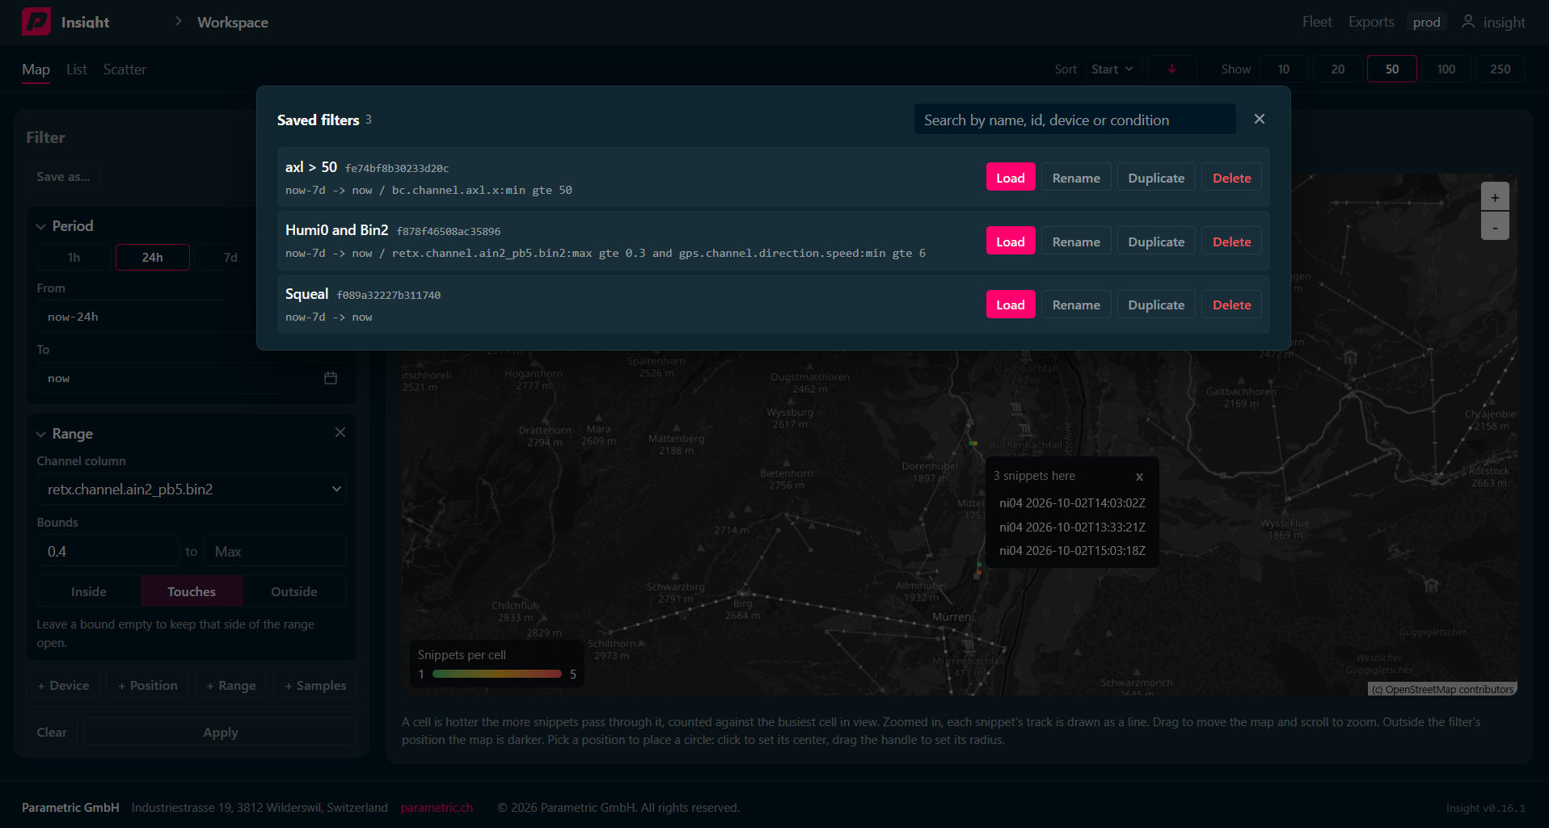
Task: Show 100 results per page
Action: click(x=1446, y=69)
